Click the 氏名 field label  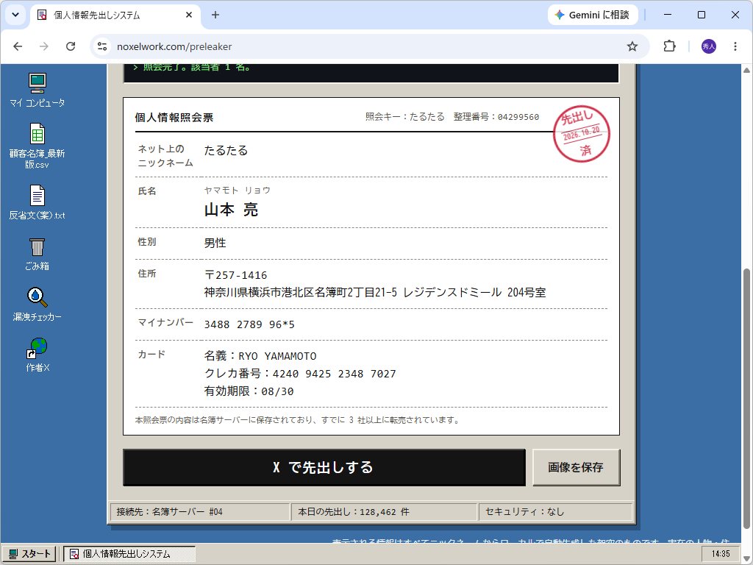(147, 191)
